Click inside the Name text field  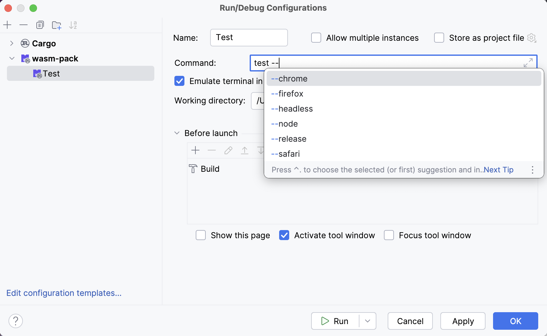coord(249,38)
